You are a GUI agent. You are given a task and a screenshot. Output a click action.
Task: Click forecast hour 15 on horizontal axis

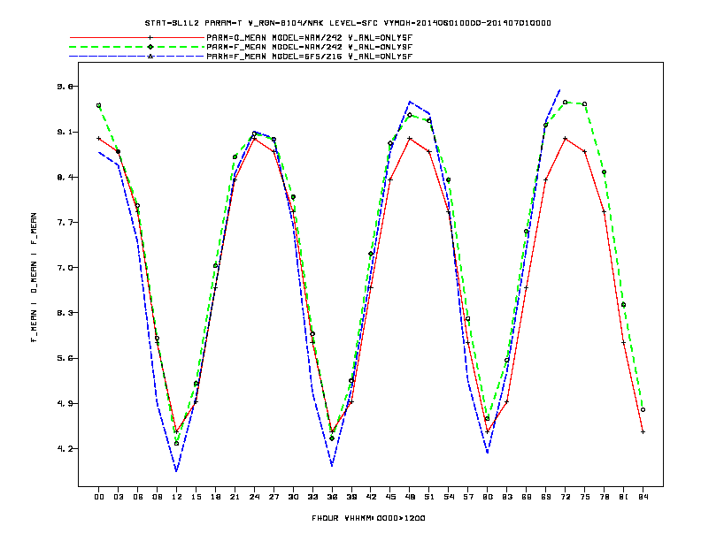pos(196,497)
